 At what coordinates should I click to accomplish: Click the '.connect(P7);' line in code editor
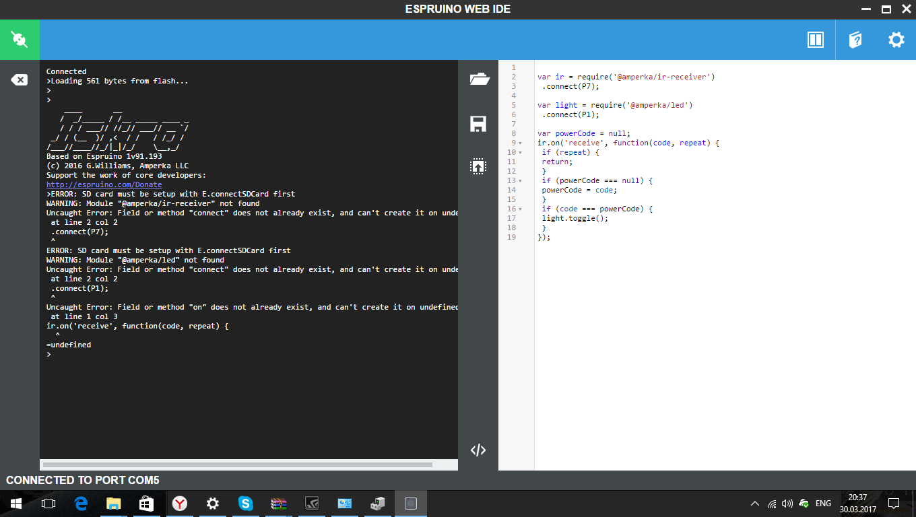coord(570,86)
